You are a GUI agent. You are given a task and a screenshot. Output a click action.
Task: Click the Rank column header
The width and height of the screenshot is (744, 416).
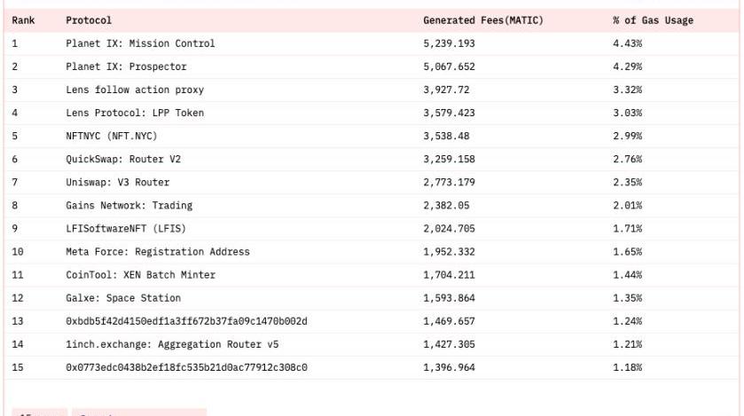tap(24, 20)
